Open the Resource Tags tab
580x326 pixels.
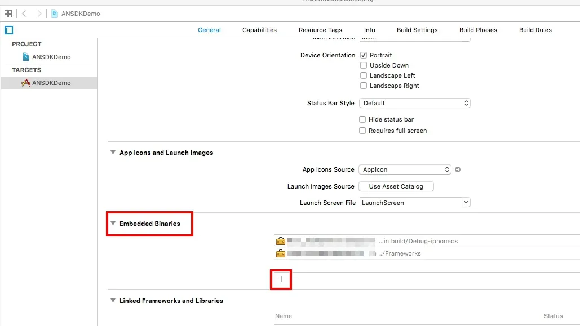(320, 30)
